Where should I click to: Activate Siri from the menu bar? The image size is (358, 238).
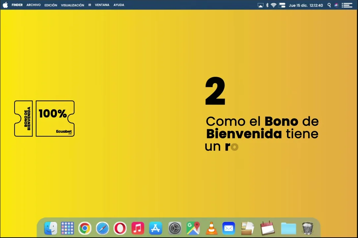coord(336,5)
